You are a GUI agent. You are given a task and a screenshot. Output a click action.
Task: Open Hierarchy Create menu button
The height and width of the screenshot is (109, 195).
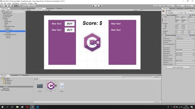tap(3, 10)
